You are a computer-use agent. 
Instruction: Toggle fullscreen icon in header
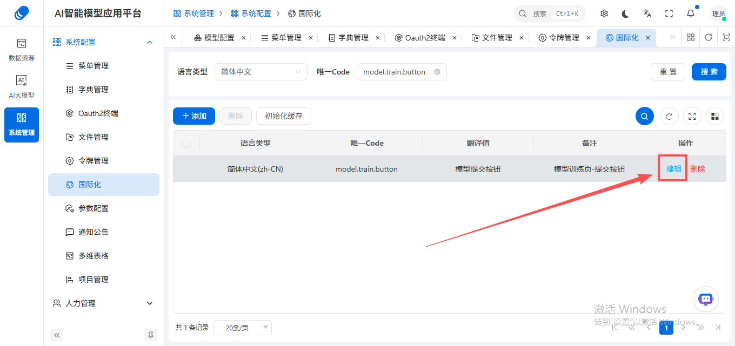669,13
